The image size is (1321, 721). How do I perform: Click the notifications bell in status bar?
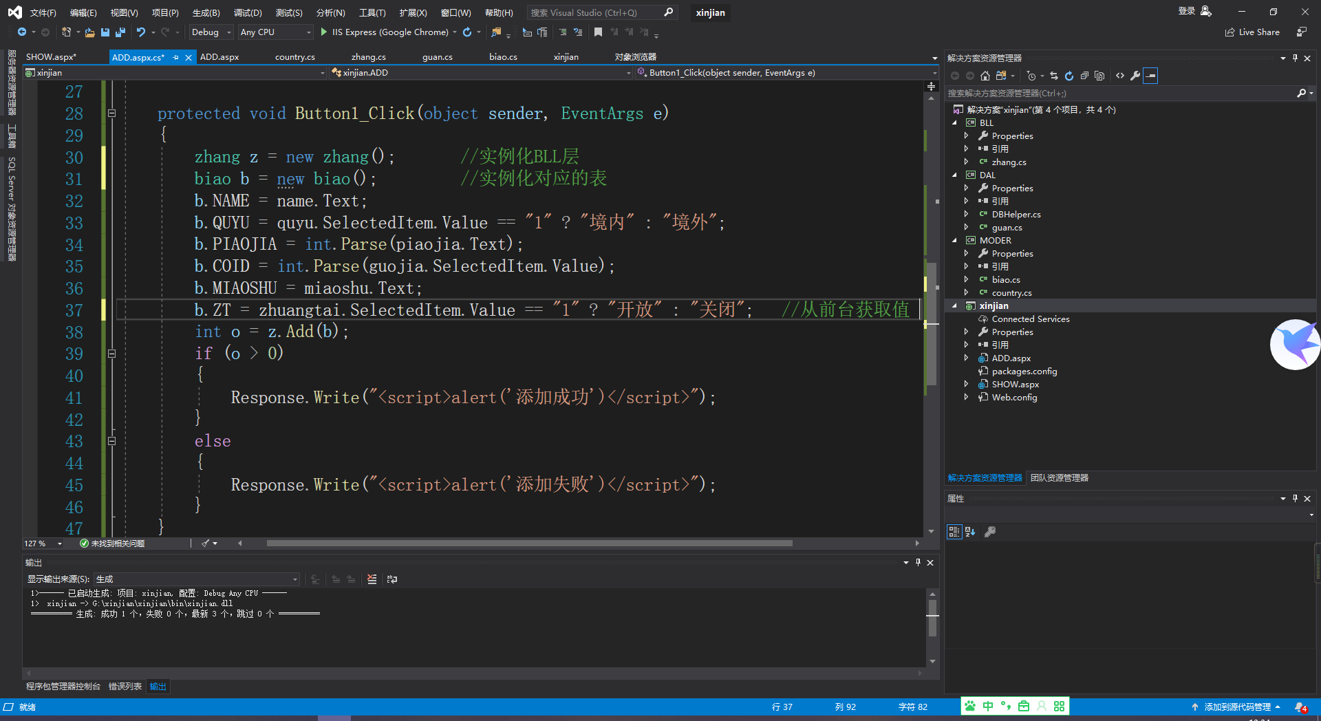pyautogui.click(x=1300, y=707)
